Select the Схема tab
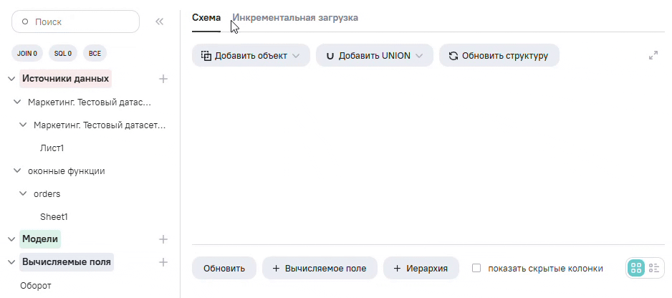672x298 pixels. pyautogui.click(x=206, y=17)
